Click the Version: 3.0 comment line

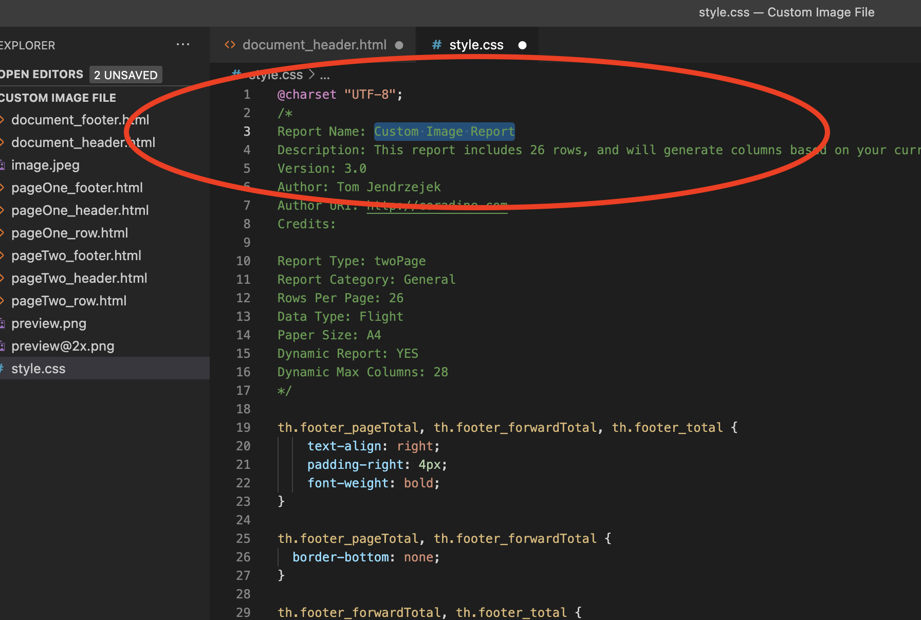322,169
